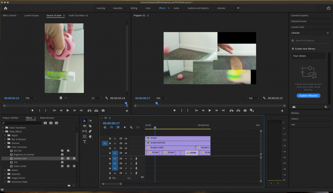The height and width of the screenshot is (193, 333).
Task: Select the Ripple Edit tool
Action: click(85, 126)
